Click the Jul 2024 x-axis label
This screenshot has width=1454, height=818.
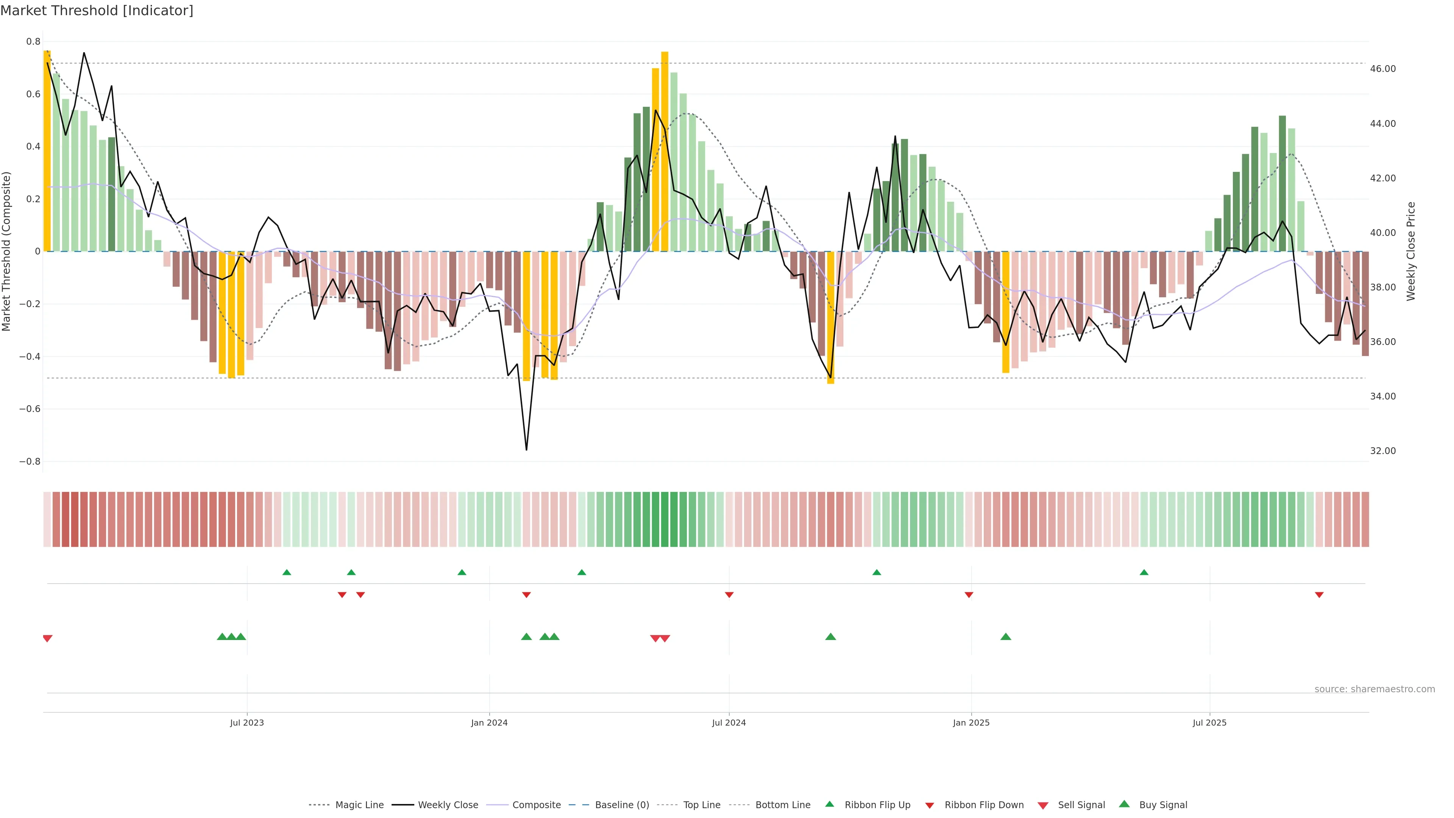(x=729, y=723)
